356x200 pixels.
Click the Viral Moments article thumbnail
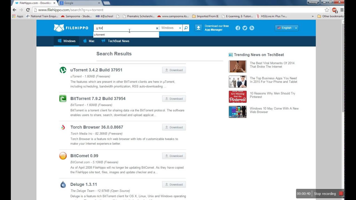tap(238, 66)
